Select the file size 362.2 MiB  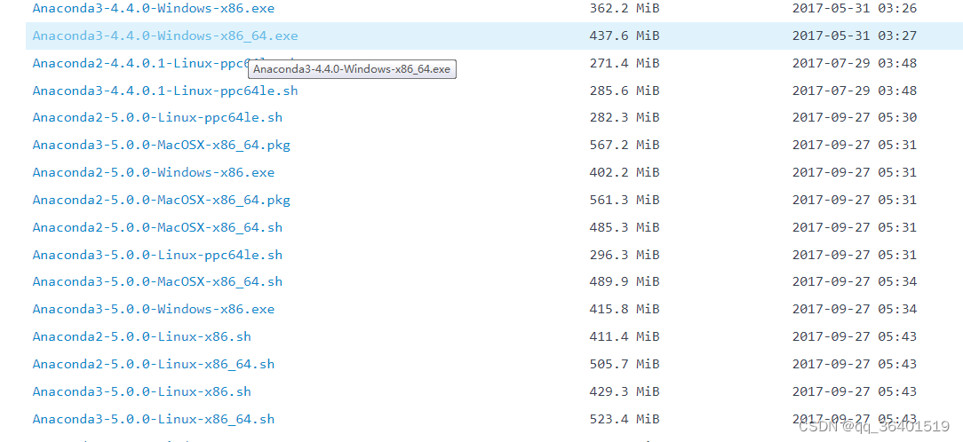pyautogui.click(x=624, y=9)
